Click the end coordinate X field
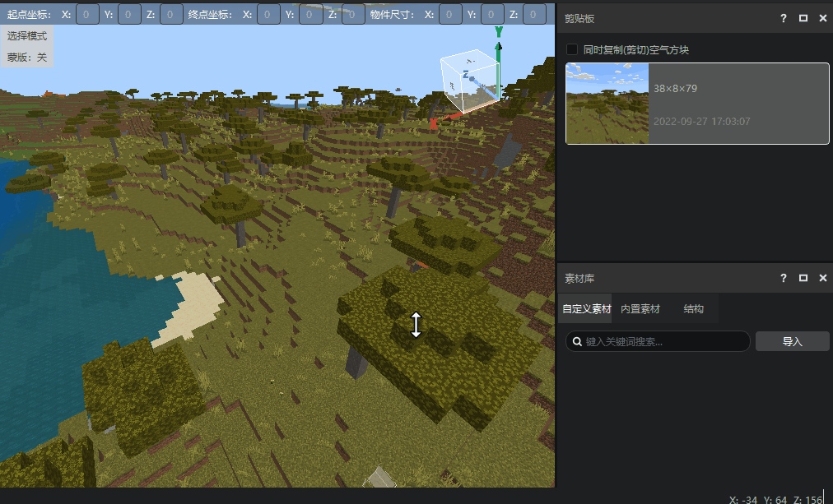This screenshot has height=504, width=833. coord(268,14)
